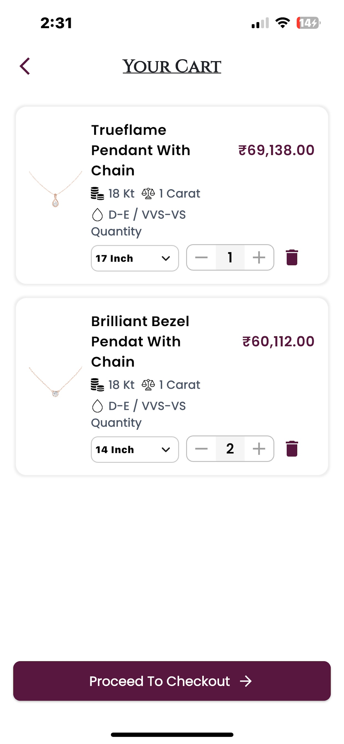Open the 17 Inch chain length dropdown
344x744 pixels.
(x=135, y=258)
